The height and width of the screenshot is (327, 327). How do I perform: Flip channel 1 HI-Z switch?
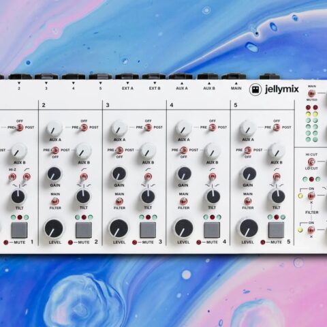pos(12,176)
